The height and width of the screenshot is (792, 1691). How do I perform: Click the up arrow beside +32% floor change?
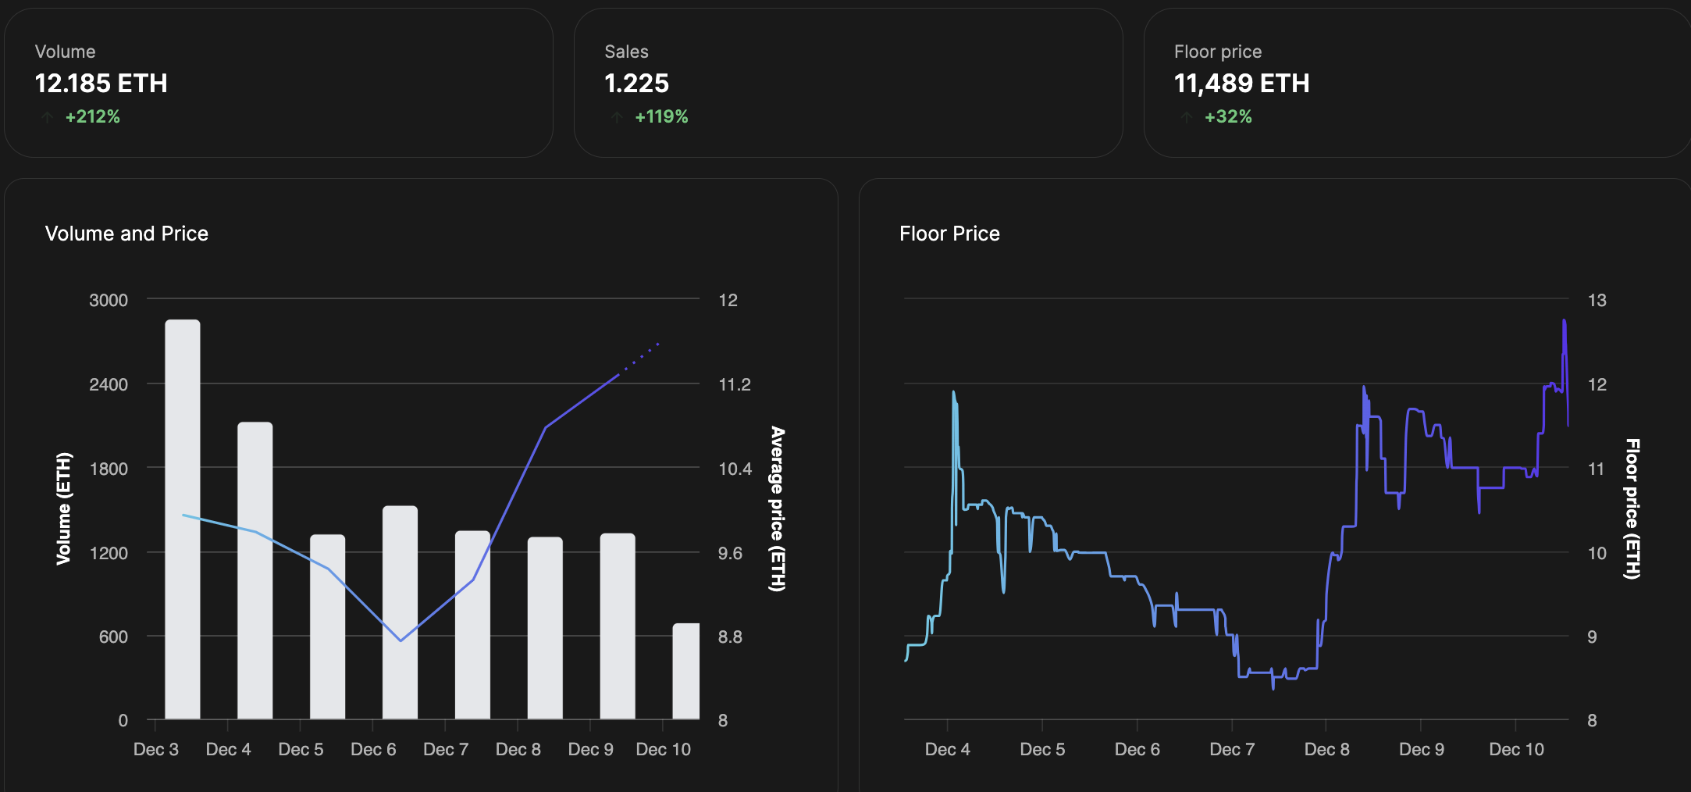tap(1187, 117)
